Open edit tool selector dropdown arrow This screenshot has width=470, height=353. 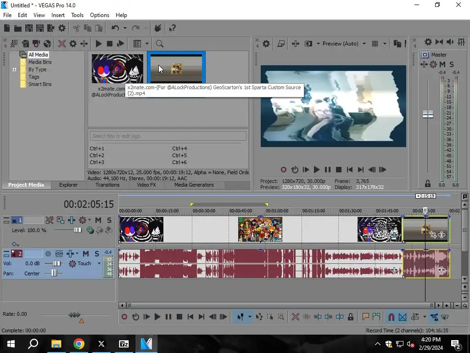[x=250, y=317]
